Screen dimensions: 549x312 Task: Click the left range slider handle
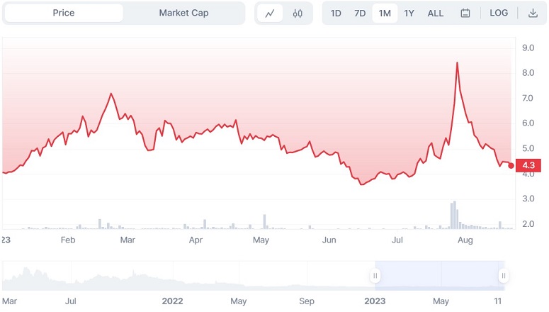click(x=376, y=275)
